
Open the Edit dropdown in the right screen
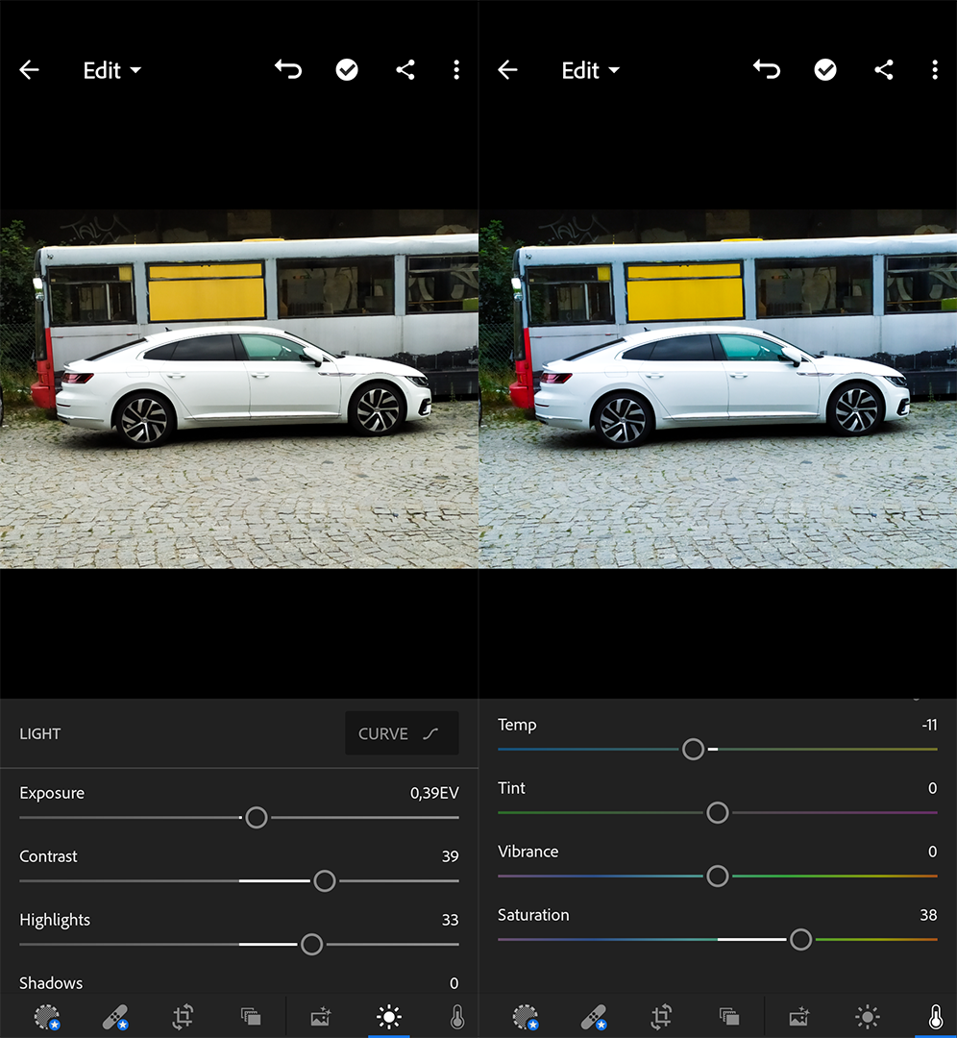pos(590,70)
